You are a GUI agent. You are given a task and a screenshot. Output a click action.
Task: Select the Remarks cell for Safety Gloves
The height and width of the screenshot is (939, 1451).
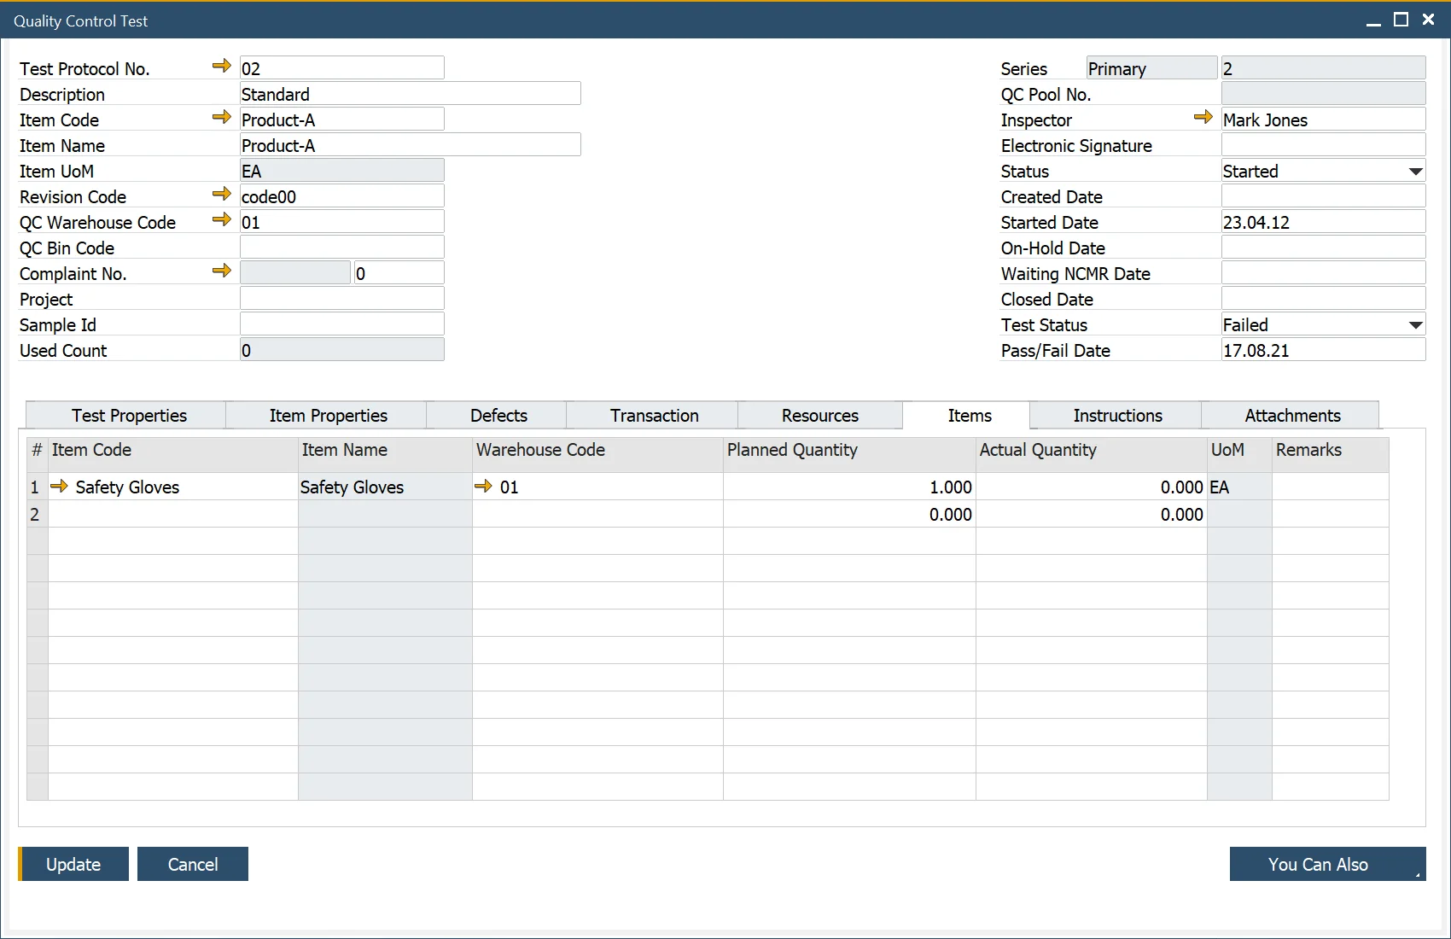pyautogui.click(x=1330, y=487)
